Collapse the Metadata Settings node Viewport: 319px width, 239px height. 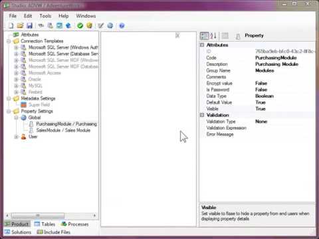(x=9, y=98)
